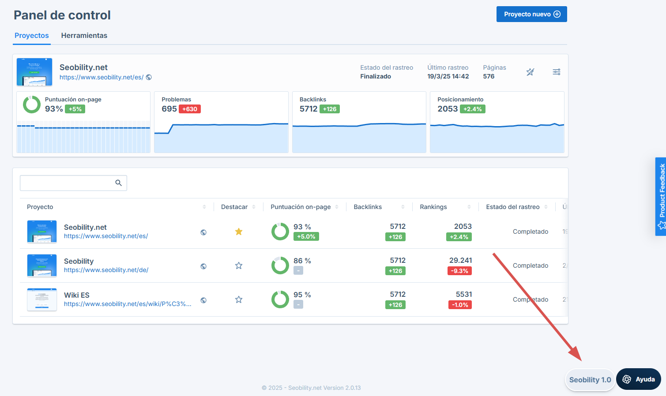This screenshot has width=666, height=396.
Task: Sort table by Proyecto column
Action: 204,207
